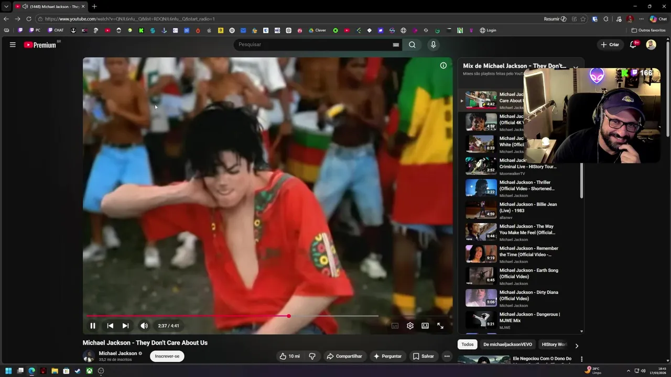Click the Perguntar button
Image resolution: width=671 pixels, height=377 pixels.
pos(387,356)
